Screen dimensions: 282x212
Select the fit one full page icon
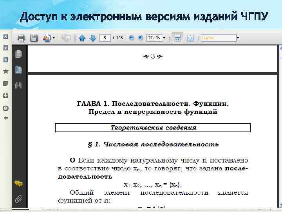(x=190, y=38)
